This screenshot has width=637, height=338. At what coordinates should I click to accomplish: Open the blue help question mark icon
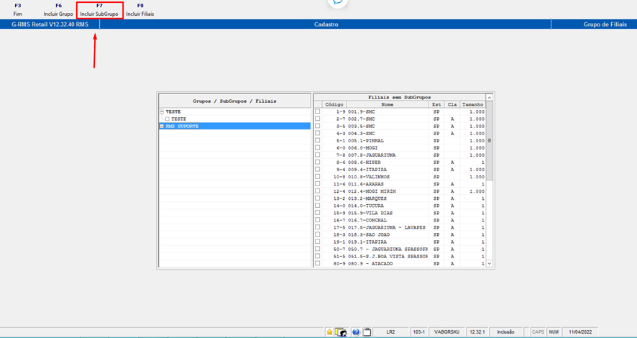click(356, 332)
